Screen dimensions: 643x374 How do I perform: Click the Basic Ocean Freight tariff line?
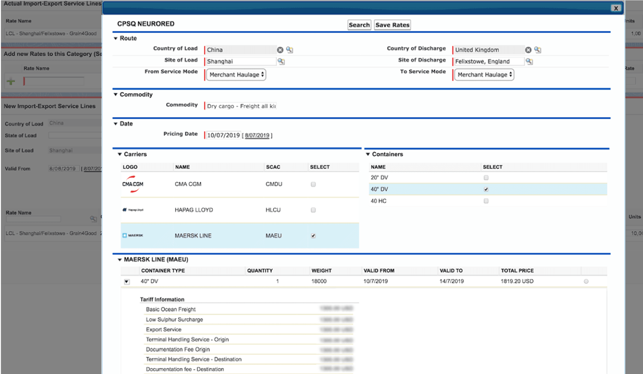pyautogui.click(x=249, y=310)
